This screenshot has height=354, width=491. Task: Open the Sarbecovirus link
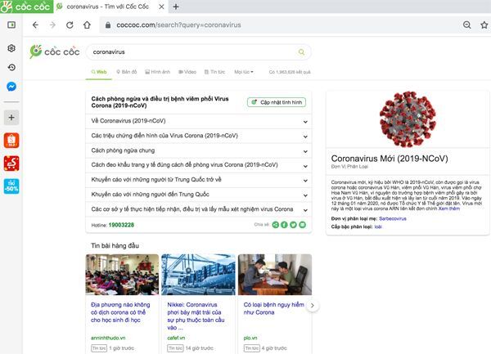(x=393, y=218)
